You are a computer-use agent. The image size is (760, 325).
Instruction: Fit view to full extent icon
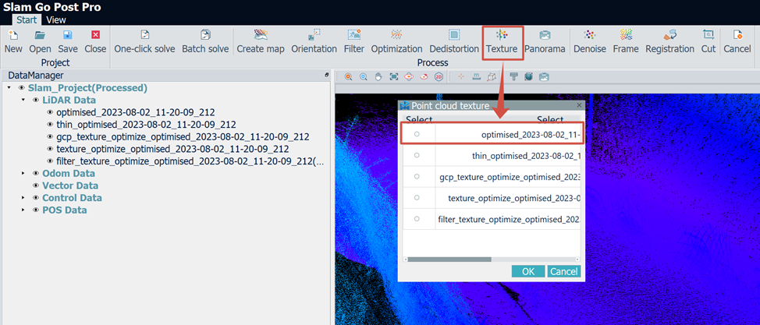pyautogui.click(x=393, y=76)
